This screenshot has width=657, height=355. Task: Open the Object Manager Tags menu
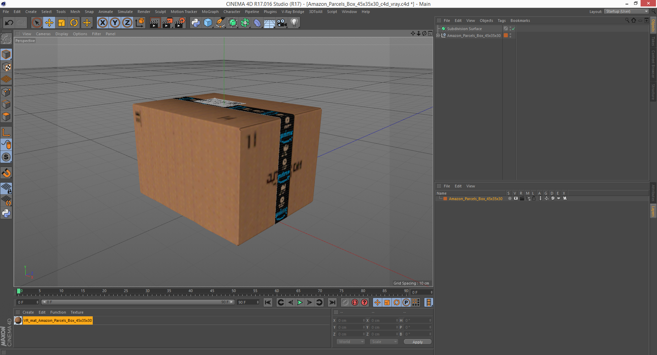click(502, 21)
